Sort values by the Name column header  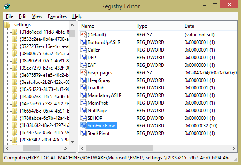107,26
